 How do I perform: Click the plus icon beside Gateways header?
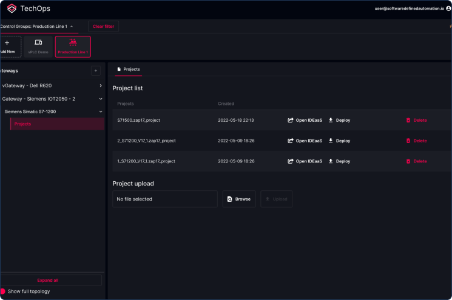point(95,71)
